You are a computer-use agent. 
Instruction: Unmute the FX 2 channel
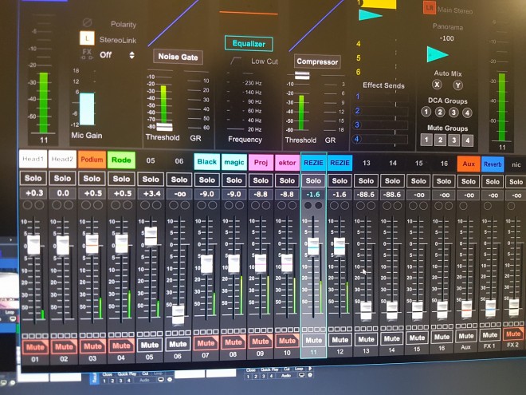tap(513, 334)
